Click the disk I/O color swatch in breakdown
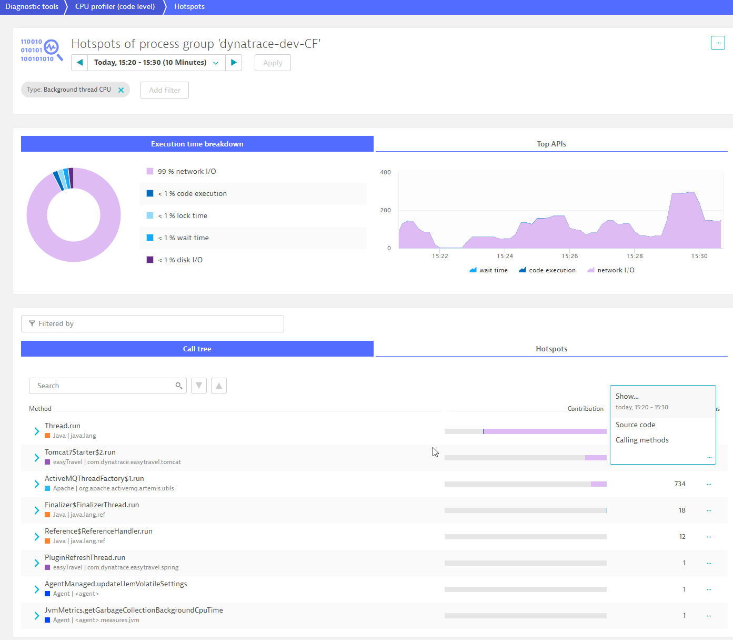Screen dimensions: 733x640 point(150,260)
